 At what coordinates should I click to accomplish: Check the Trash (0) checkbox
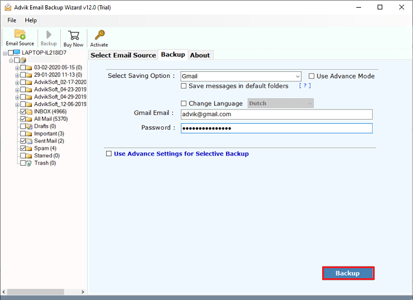[23, 163]
